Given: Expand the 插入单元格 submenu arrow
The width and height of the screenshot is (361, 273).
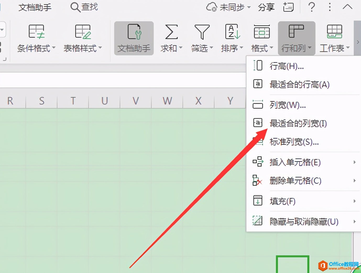Looking at the screenshot, I should [354, 162].
